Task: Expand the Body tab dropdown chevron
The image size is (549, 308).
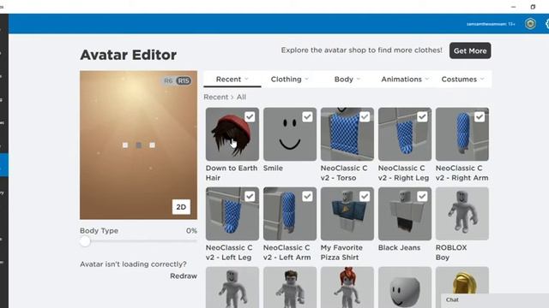Action: point(359,79)
